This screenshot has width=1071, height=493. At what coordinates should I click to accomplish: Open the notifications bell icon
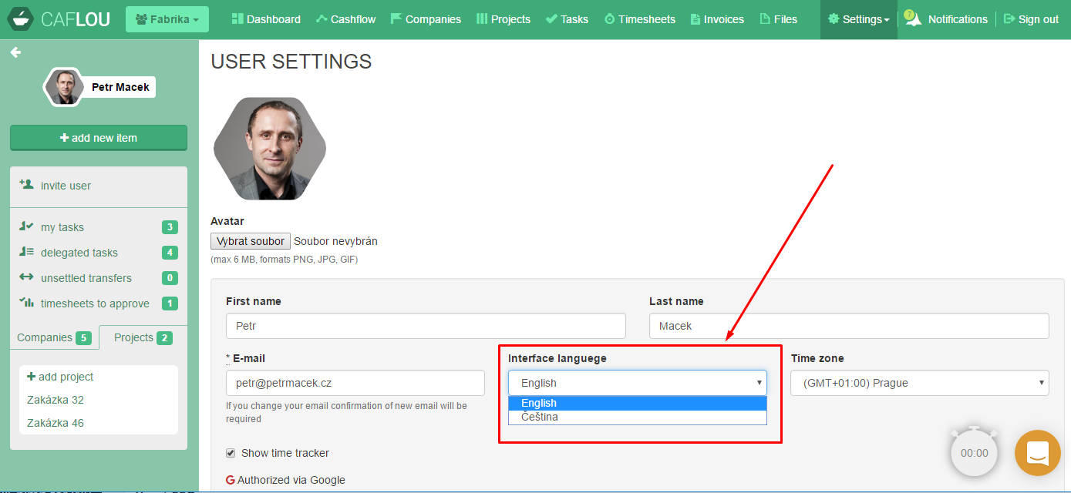[x=913, y=19]
